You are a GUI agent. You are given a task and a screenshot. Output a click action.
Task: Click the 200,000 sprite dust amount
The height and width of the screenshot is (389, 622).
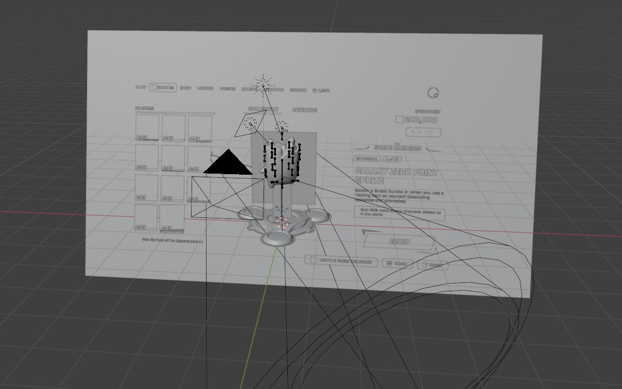click(x=421, y=120)
